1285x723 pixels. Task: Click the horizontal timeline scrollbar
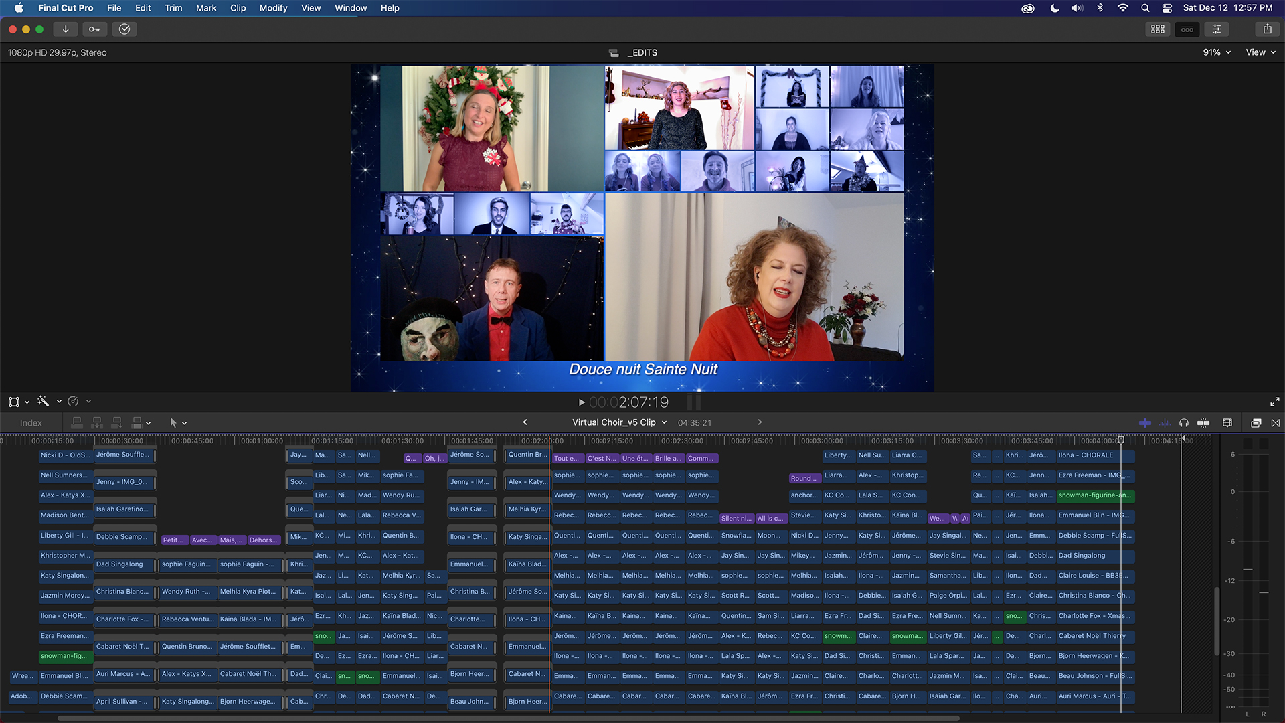pos(509,718)
